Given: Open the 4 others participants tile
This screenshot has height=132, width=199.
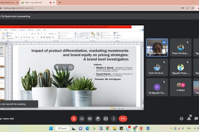Looking at the screenshot, I should pyautogui.click(x=181, y=87).
